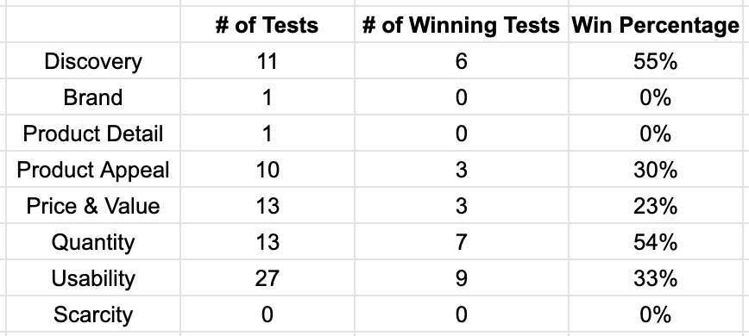Select Quantity winning tests cell 7
The width and height of the screenshot is (749, 336).
coord(462,242)
